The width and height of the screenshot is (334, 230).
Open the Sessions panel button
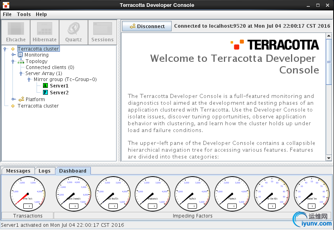102,33
